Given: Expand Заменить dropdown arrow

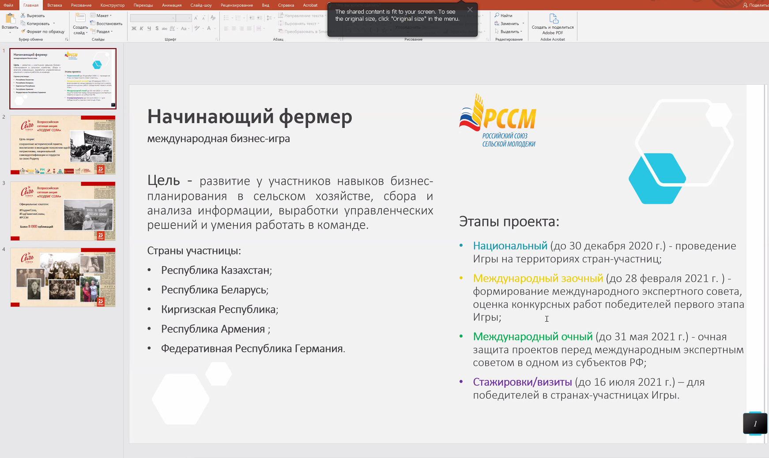Looking at the screenshot, I should coord(523,23).
